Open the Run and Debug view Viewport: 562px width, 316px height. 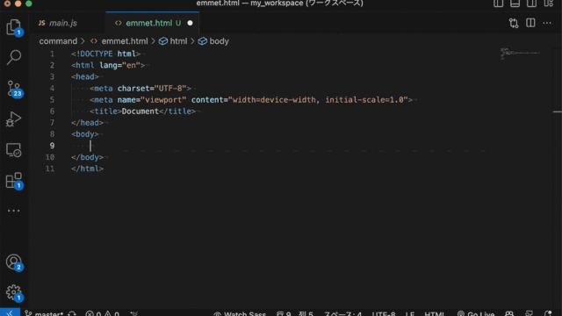[14, 119]
